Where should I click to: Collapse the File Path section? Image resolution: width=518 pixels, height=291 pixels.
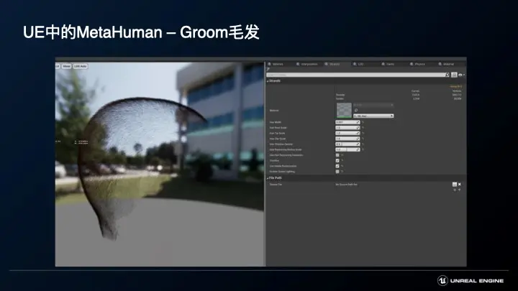coord(268,178)
